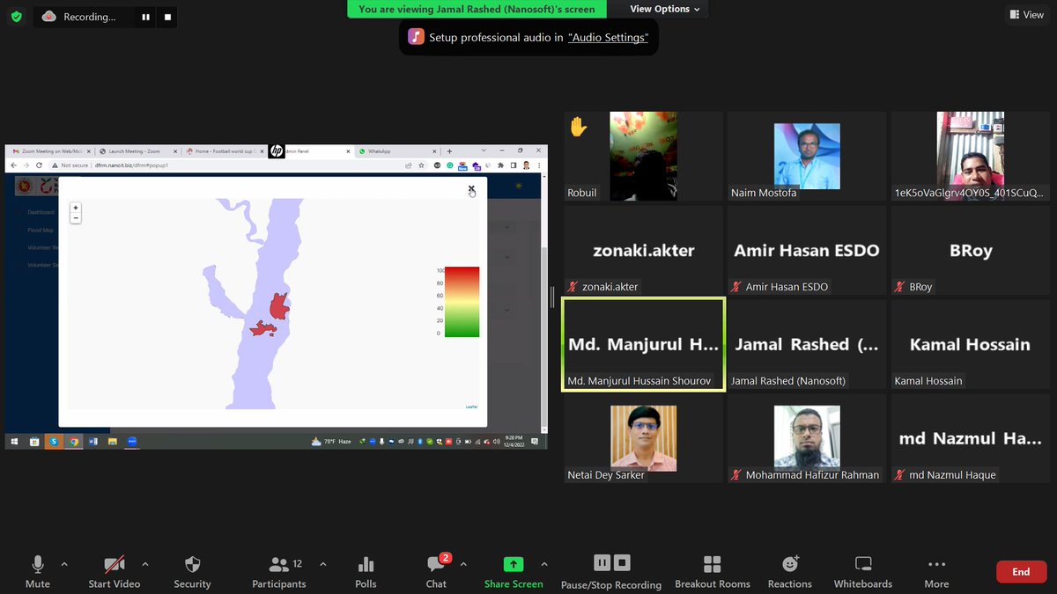Open Chrome in the shared taskbar

tap(74, 442)
